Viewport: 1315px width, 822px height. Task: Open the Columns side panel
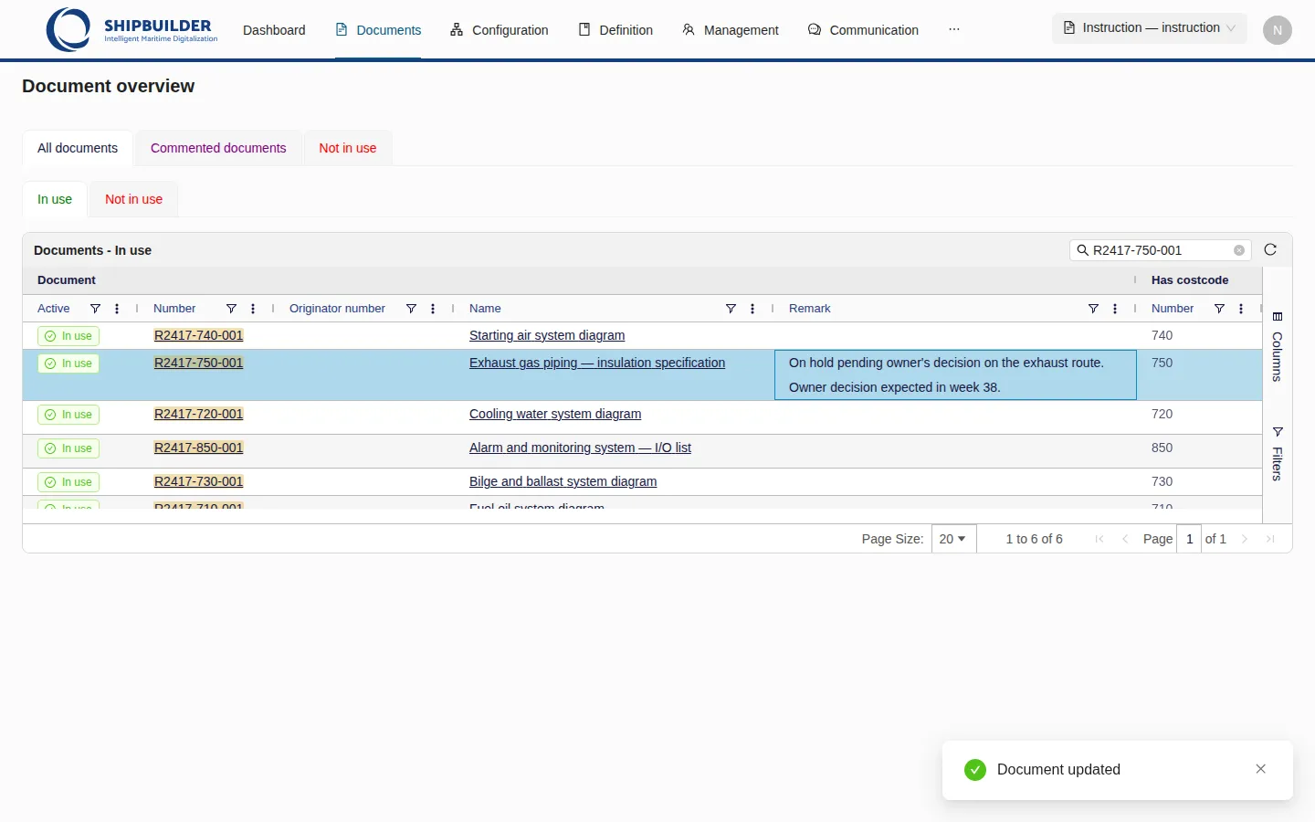coord(1278,347)
